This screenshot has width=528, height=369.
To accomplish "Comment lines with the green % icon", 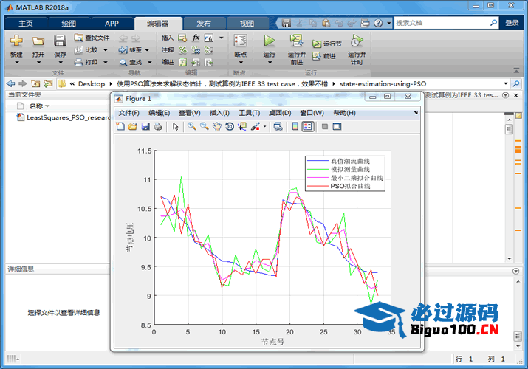I will coord(182,50).
